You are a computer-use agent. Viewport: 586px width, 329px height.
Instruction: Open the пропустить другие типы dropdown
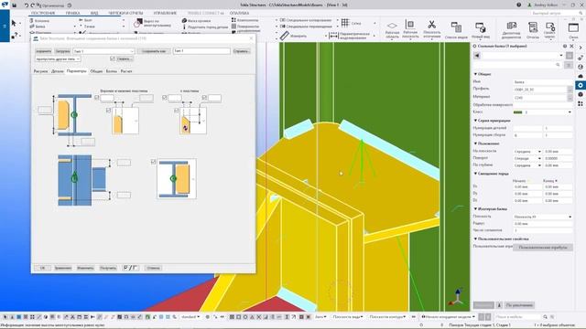(x=58, y=58)
